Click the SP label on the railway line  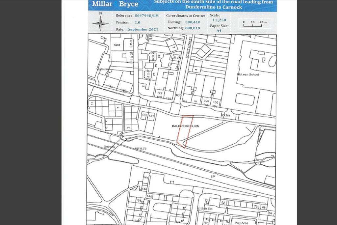click(x=212, y=177)
